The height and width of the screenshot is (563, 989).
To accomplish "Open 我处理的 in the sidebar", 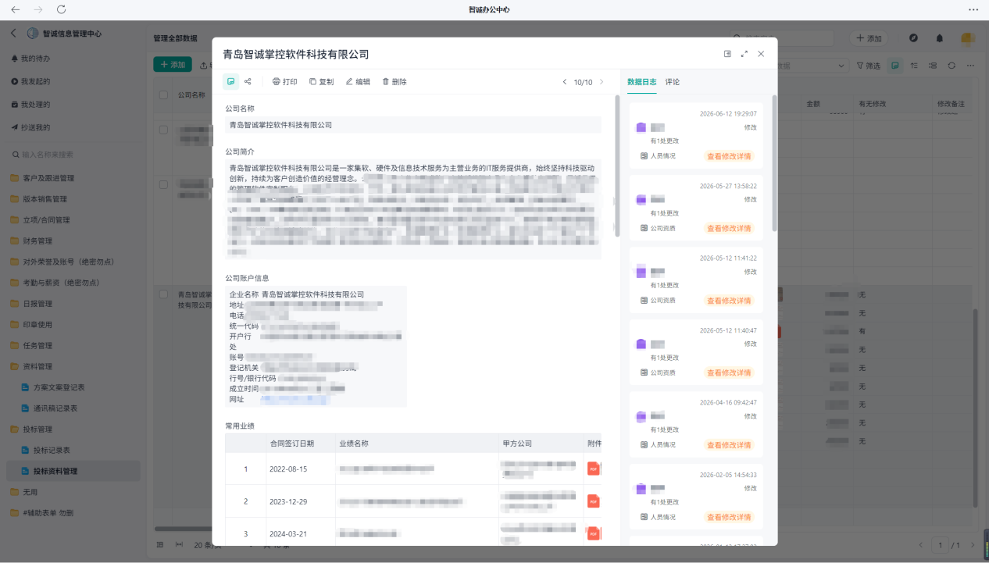I will click(x=30, y=105).
